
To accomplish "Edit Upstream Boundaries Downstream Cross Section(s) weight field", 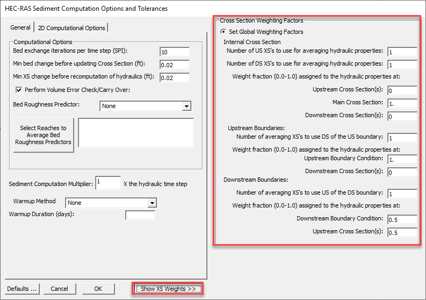I will pos(402,172).
